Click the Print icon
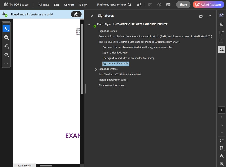Screen dimensions: 226x167 168,5
